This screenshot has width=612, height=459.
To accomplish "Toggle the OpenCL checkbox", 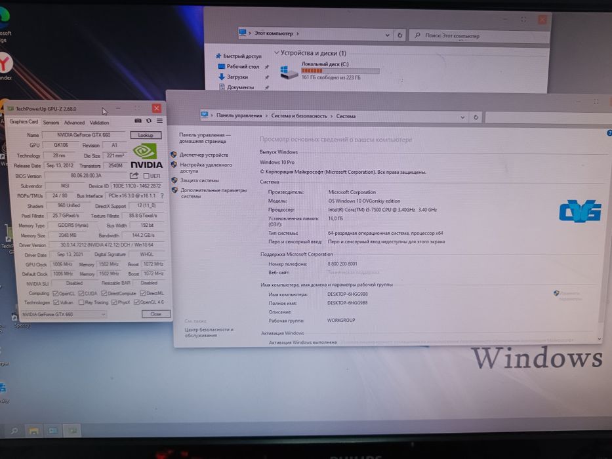I will click(55, 294).
